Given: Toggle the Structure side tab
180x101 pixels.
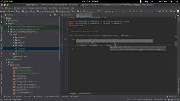Looking at the screenshot, I should coord(1,66).
